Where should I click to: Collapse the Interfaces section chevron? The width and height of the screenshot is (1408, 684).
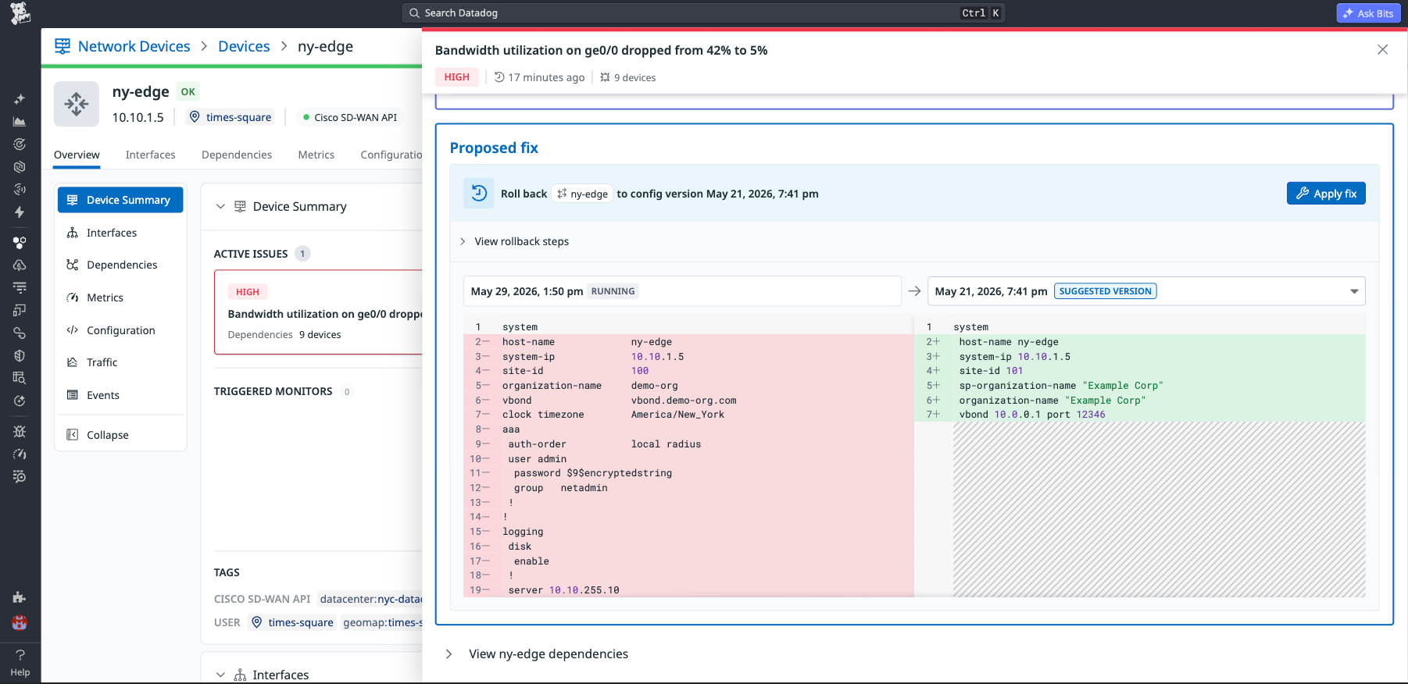pos(220,675)
